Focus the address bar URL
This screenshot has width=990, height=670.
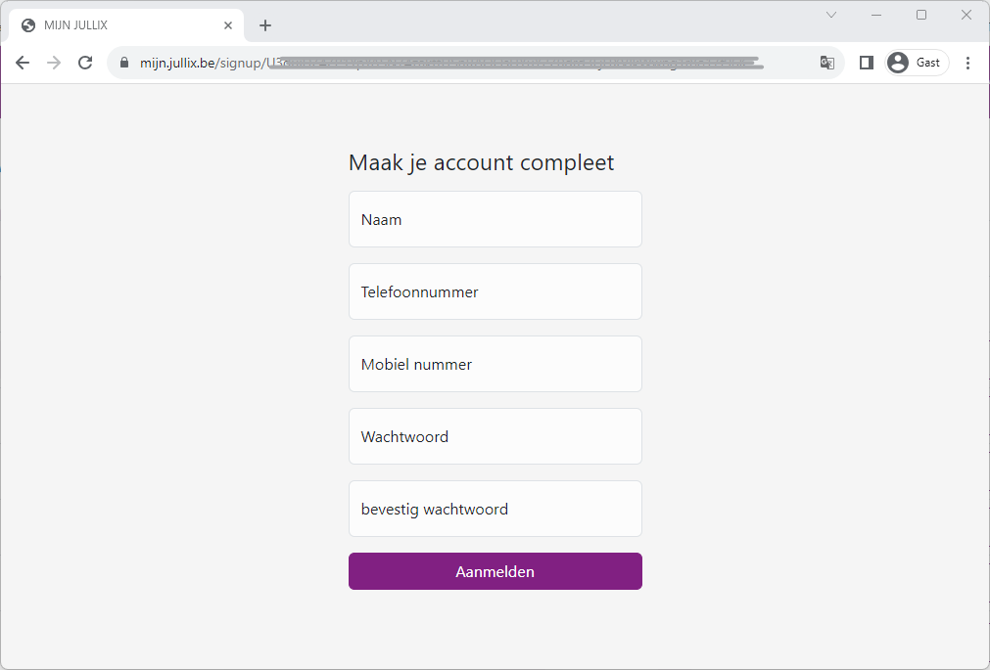pos(470,63)
